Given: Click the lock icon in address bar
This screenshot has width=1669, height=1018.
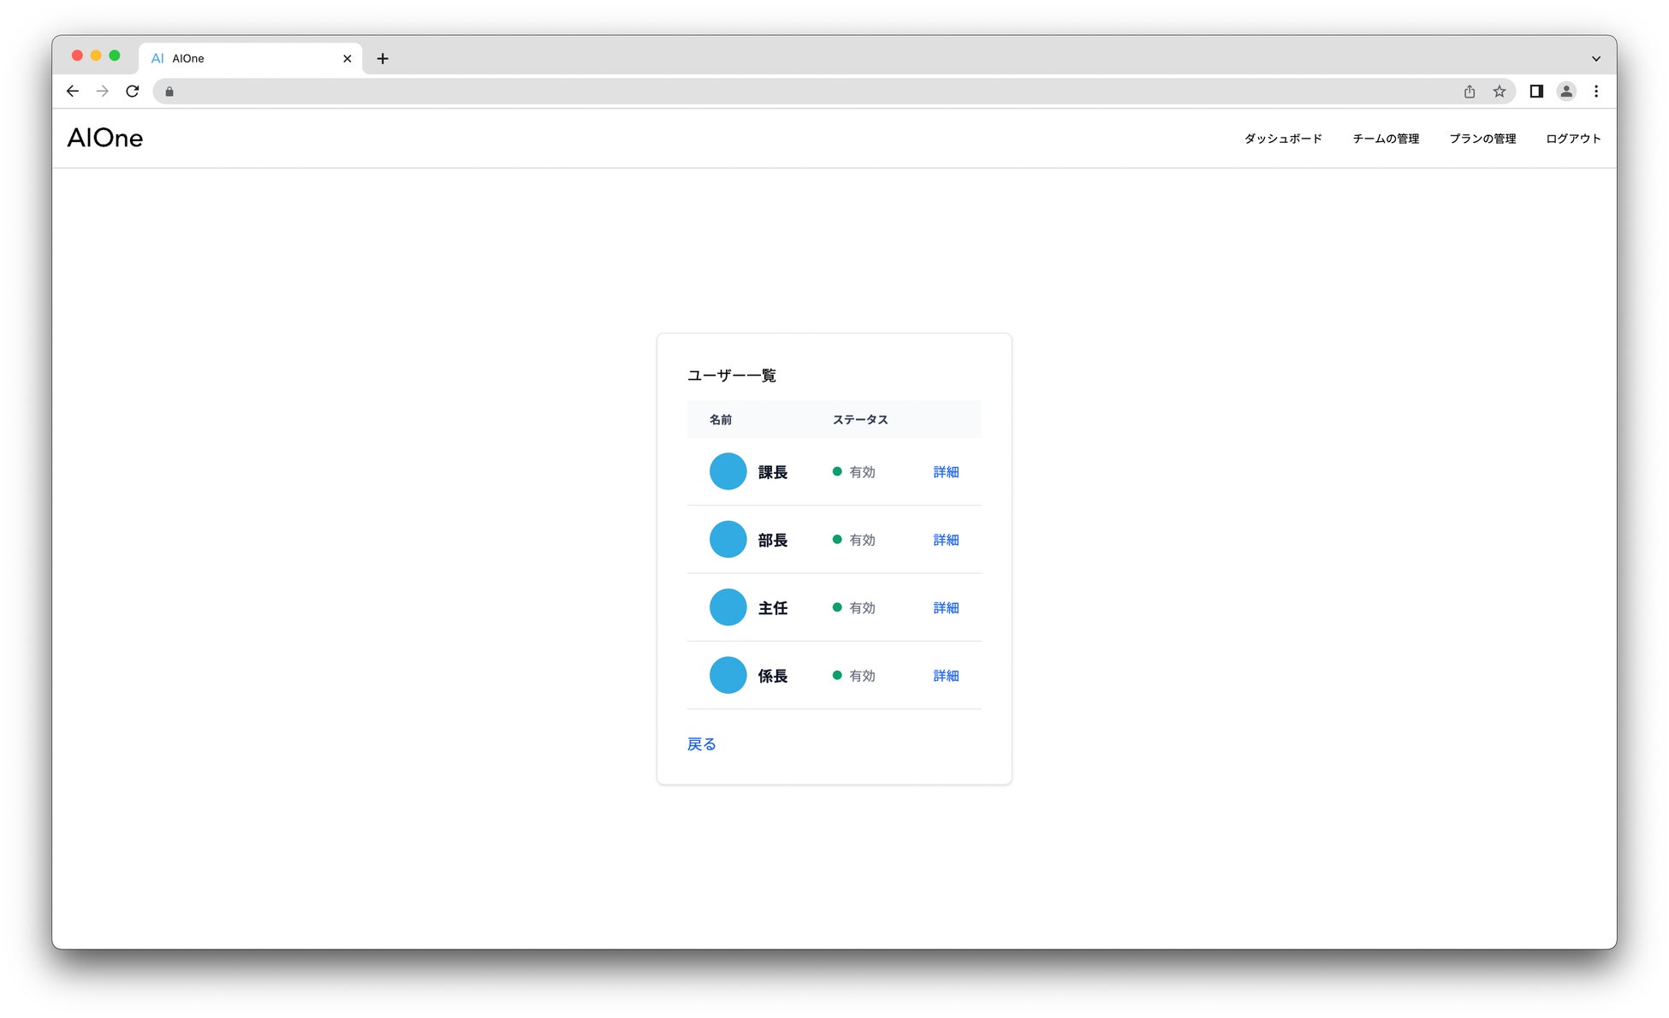Looking at the screenshot, I should [x=169, y=92].
